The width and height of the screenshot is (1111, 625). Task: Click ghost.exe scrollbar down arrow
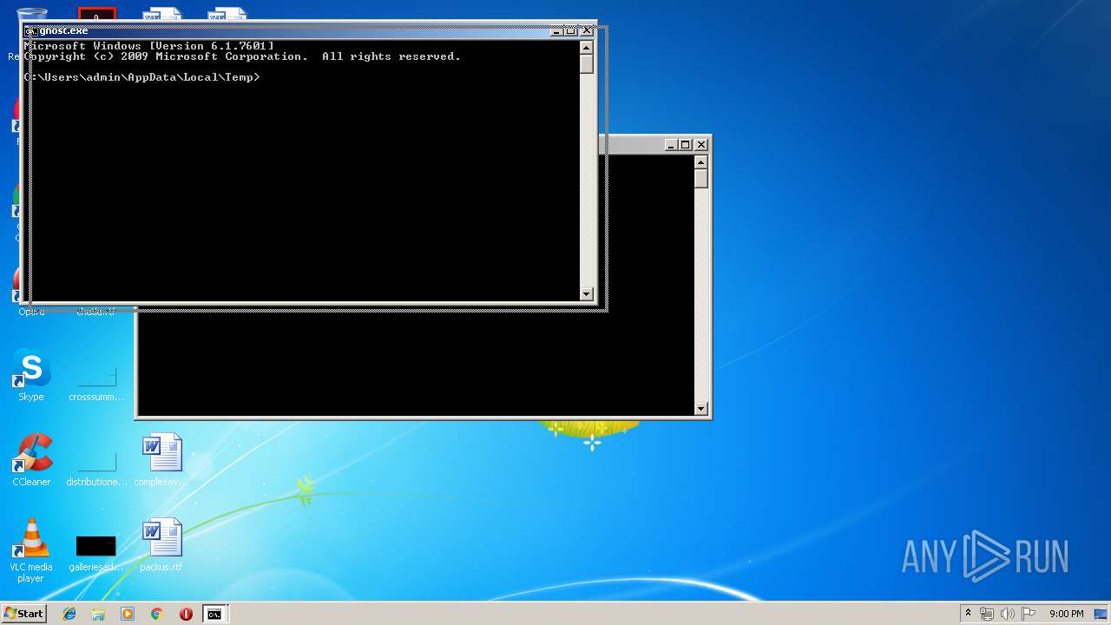pos(586,294)
